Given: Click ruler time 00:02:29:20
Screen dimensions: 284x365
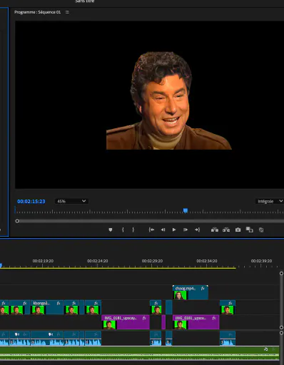Looking at the screenshot, I should [152, 261].
